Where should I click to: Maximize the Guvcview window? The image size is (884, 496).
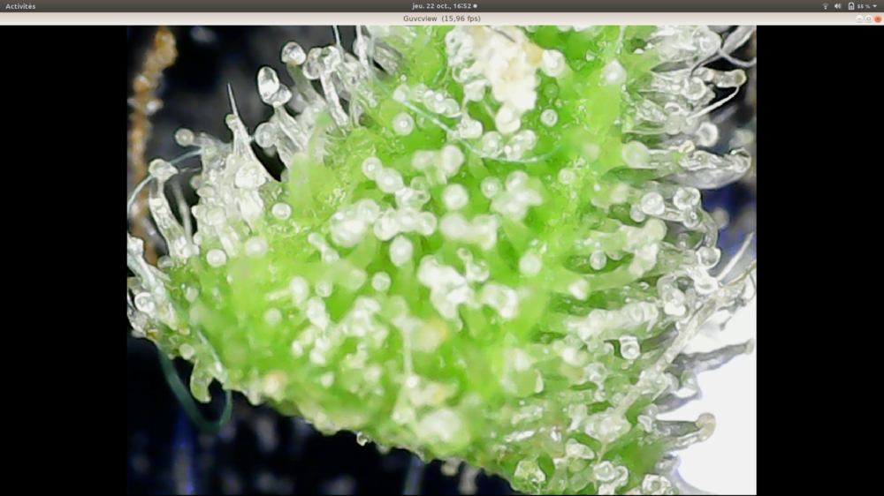[x=869, y=19]
